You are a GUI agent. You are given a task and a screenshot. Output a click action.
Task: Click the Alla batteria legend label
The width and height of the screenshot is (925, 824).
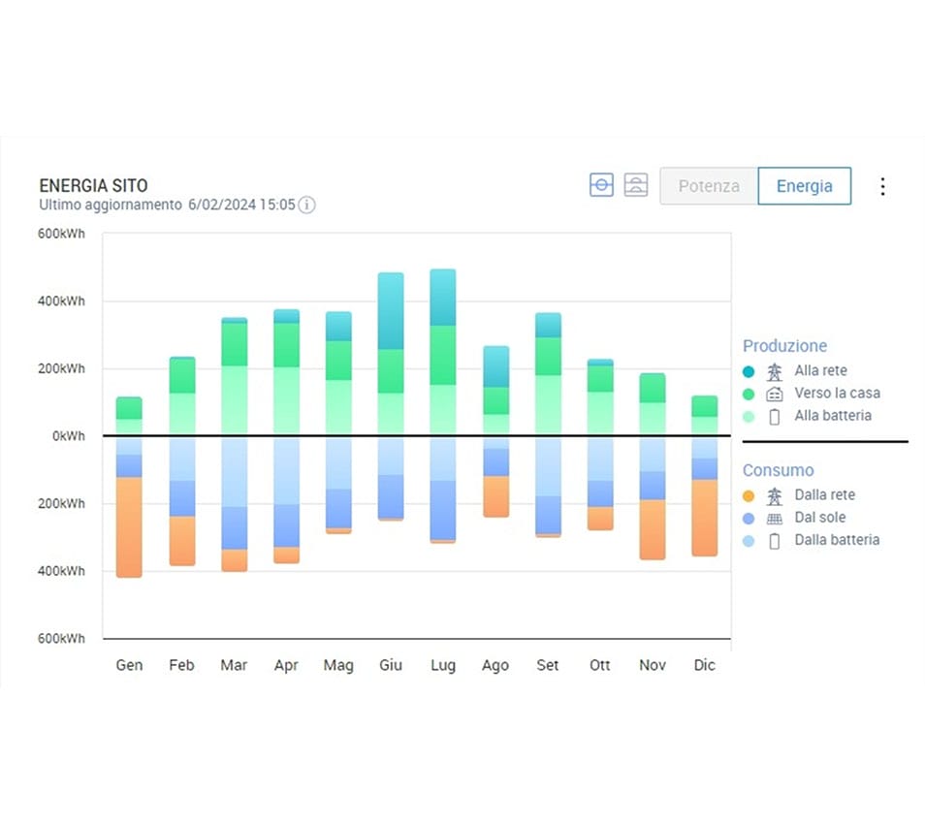(833, 416)
